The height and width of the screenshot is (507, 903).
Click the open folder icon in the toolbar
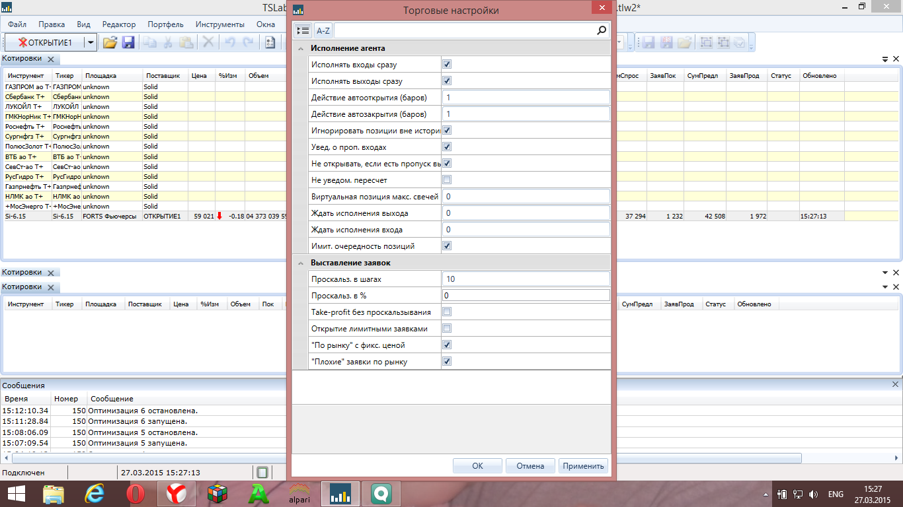coord(110,42)
